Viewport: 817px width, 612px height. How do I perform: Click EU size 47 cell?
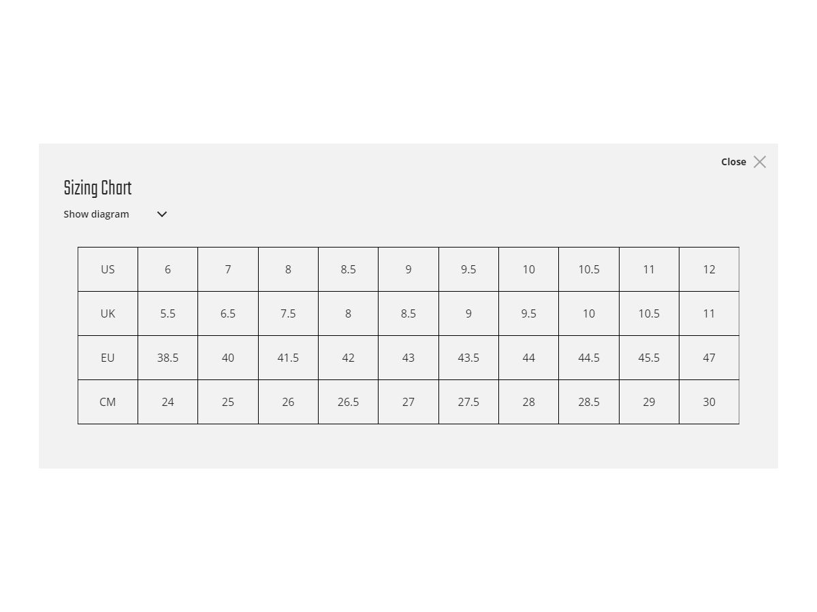click(709, 358)
